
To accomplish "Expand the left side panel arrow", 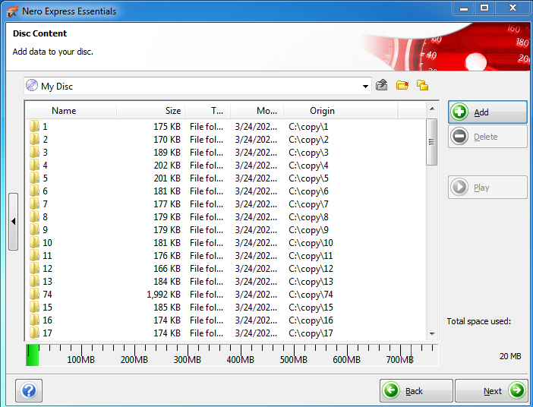I will pos(13,222).
